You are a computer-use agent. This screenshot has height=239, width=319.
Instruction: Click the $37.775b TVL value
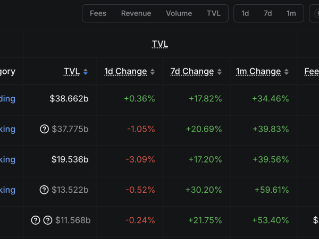(70, 129)
